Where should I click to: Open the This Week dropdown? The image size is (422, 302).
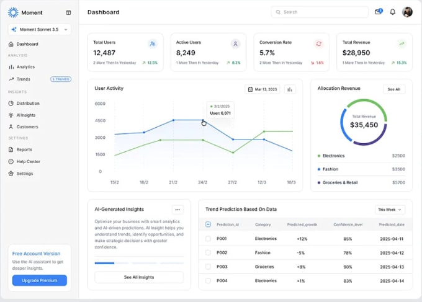click(x=390, y=210)
